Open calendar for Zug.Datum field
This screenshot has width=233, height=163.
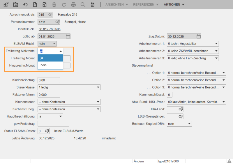click(199, 36)
